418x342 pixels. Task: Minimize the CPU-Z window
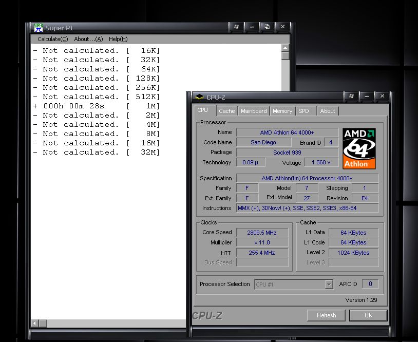[367, 96]
